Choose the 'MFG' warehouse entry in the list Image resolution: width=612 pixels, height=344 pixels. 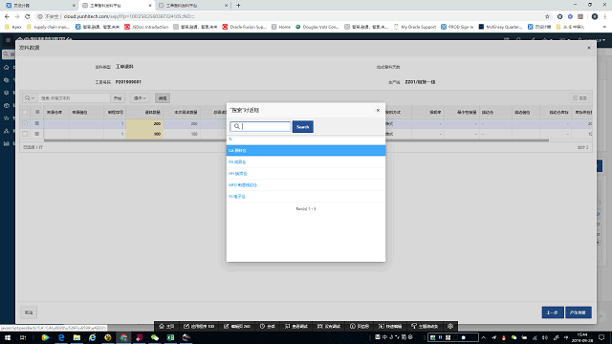tap(306, 184)
